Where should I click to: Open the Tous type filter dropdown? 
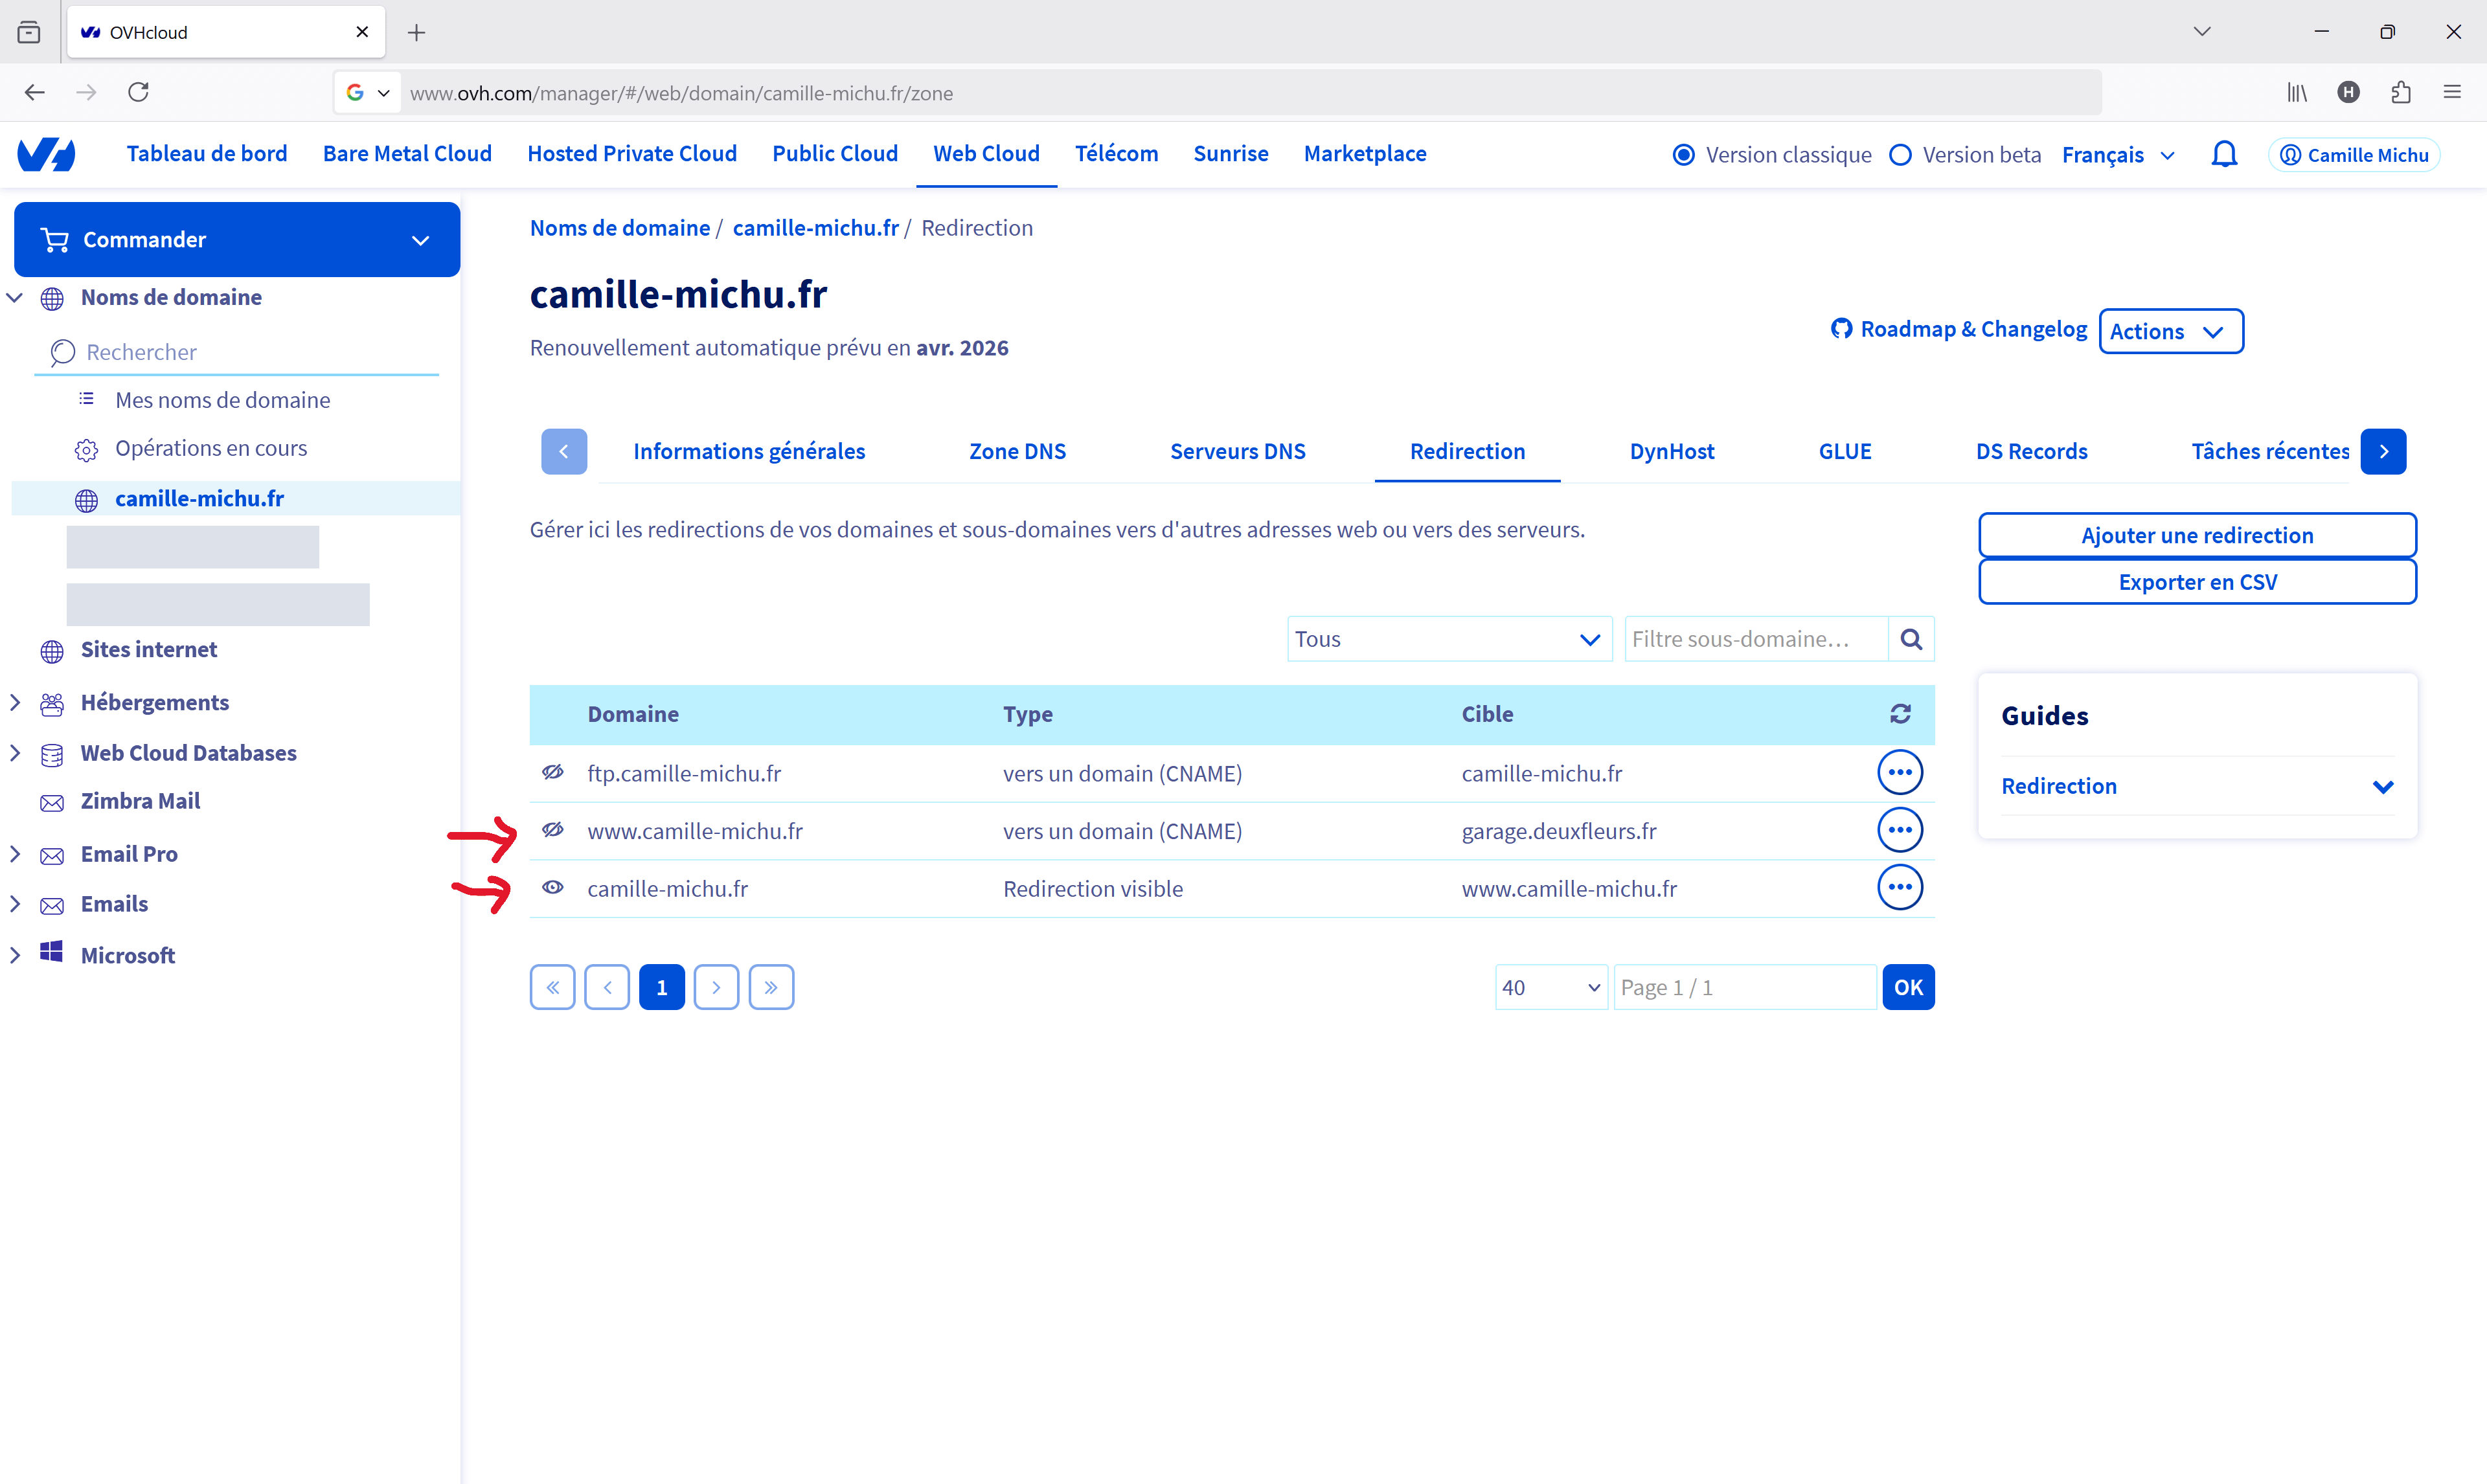[1448, 639]
